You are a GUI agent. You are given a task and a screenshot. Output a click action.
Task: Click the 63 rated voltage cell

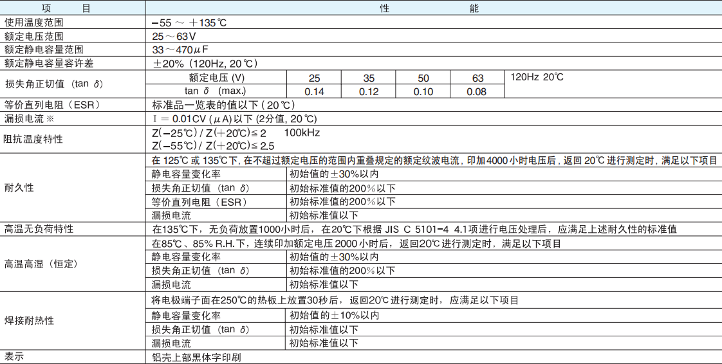pos(478,78)
